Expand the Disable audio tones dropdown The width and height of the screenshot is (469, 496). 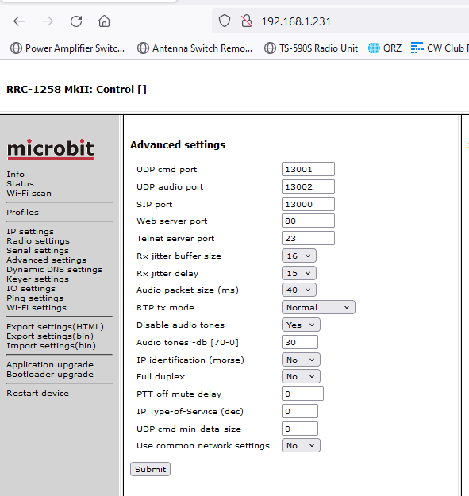click(301, 325)
